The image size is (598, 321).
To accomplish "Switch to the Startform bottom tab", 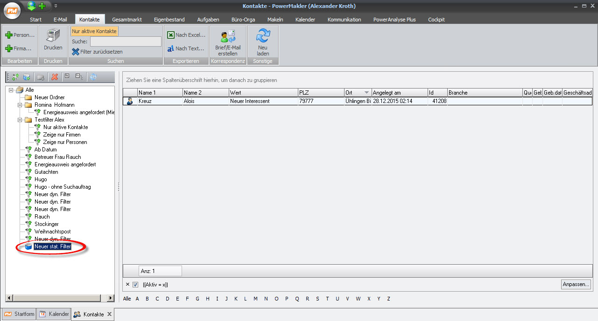I will (x=20, y=314).
